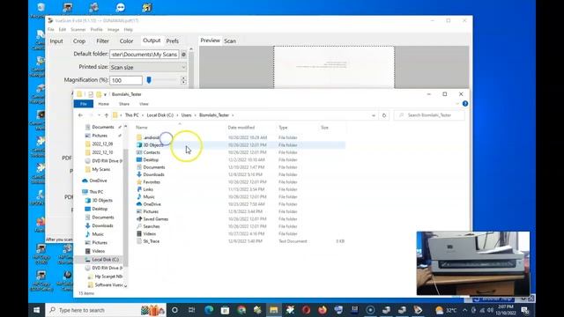Open the Explorer help question mark icon

[x=465, y=104]
